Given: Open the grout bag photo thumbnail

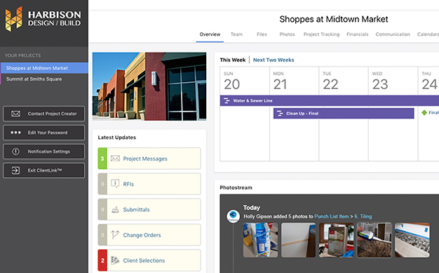Looking at the screenshot, I should (260, 240).
